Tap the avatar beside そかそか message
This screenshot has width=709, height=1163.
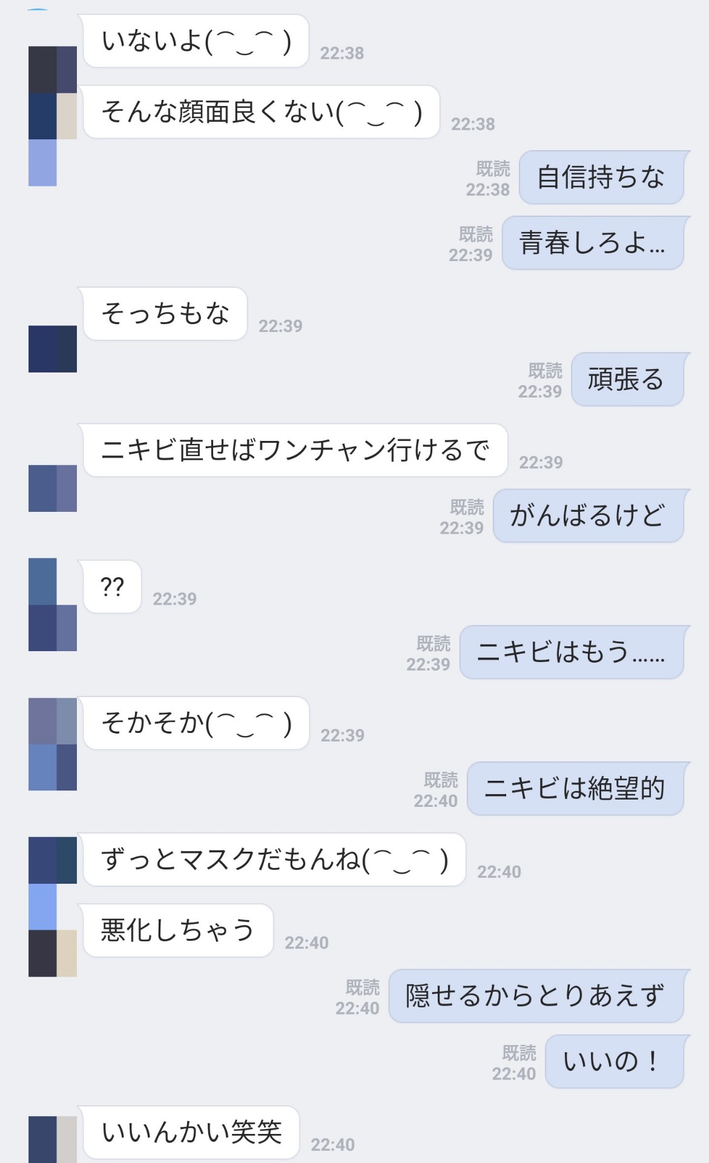point(53,744)
